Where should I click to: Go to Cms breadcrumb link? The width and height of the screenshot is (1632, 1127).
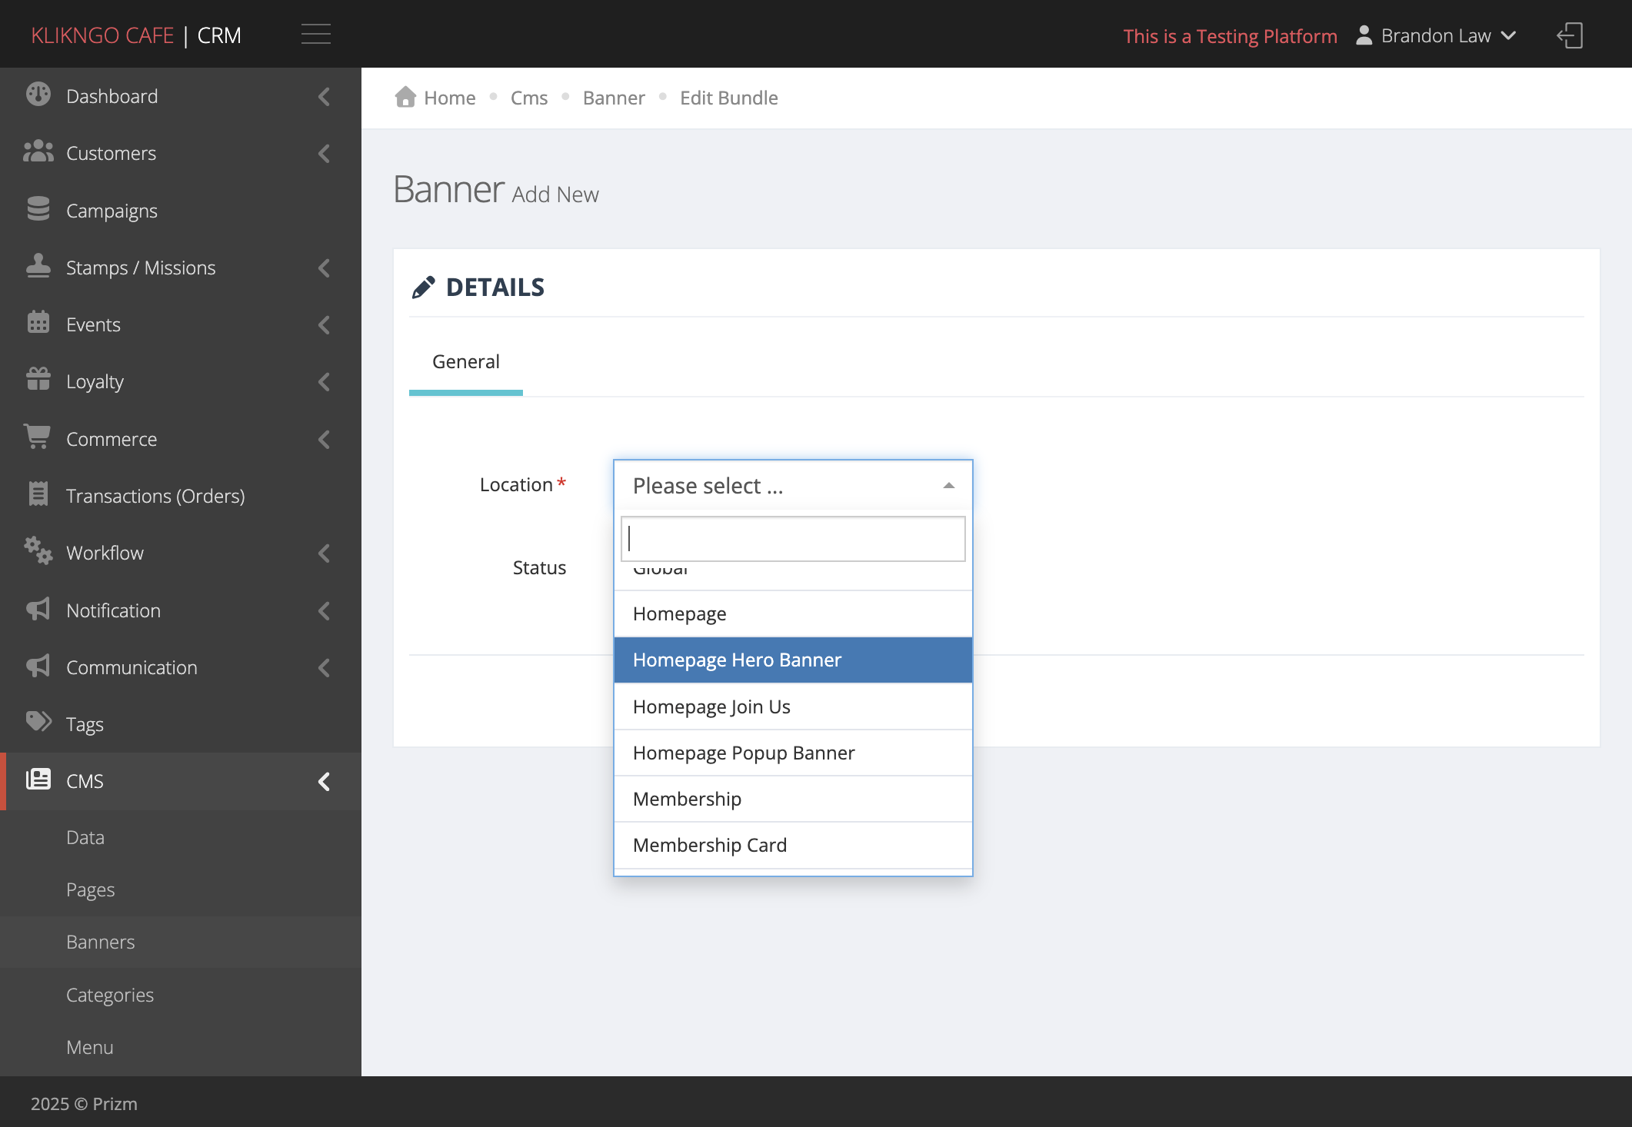529,98
